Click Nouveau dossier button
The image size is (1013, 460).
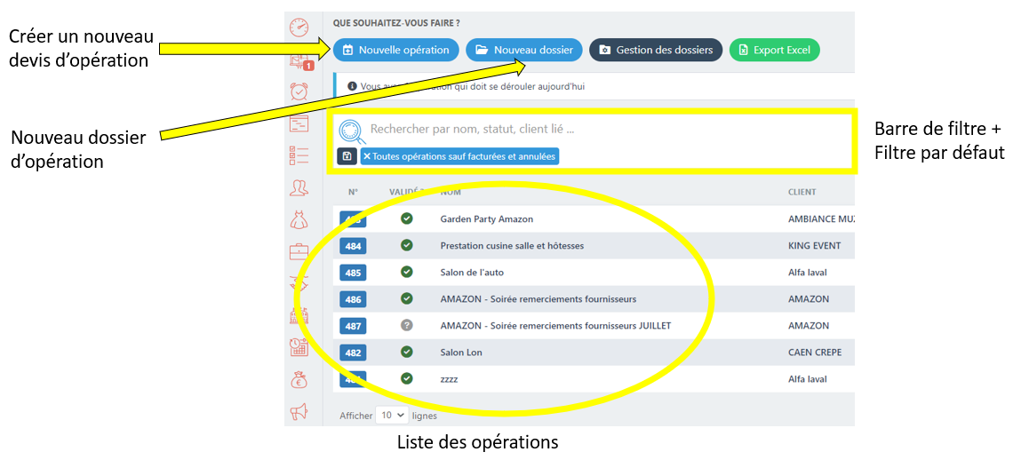point(524,50)
